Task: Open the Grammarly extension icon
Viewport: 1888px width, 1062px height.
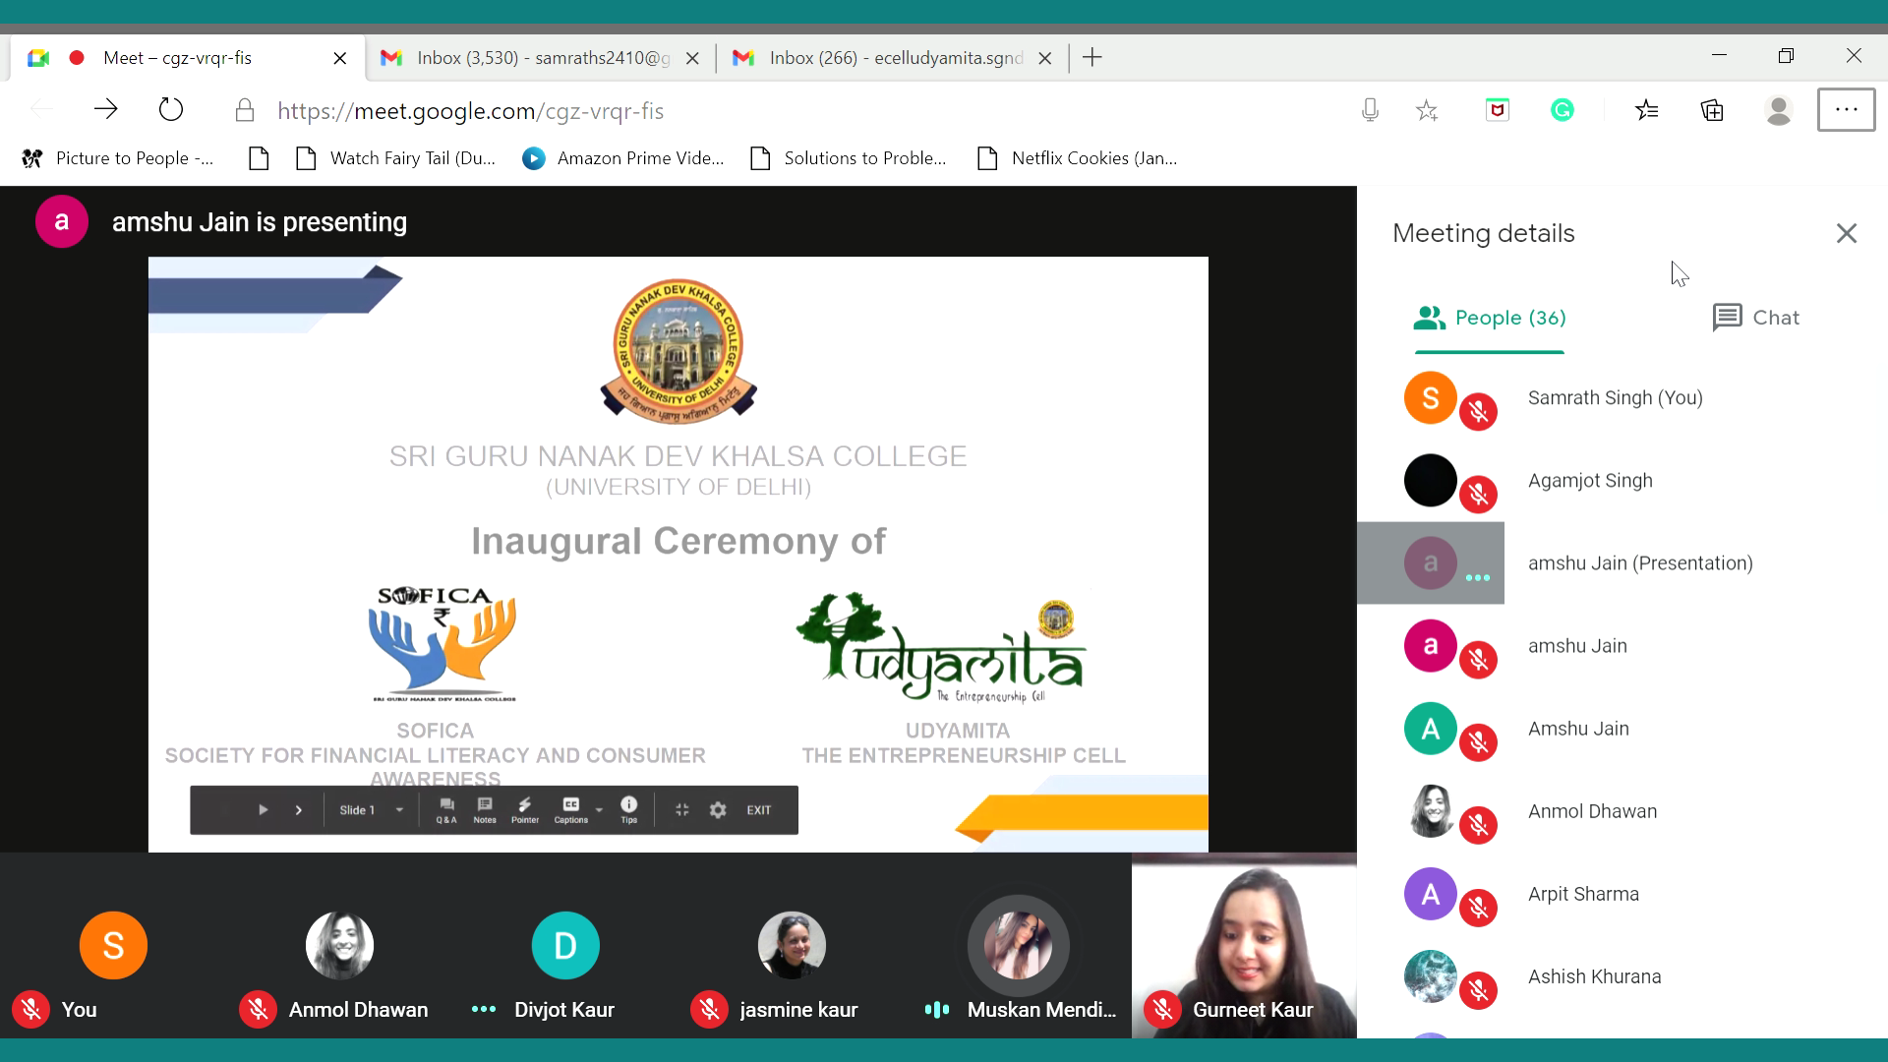Action: click(x=1562, y=111)
